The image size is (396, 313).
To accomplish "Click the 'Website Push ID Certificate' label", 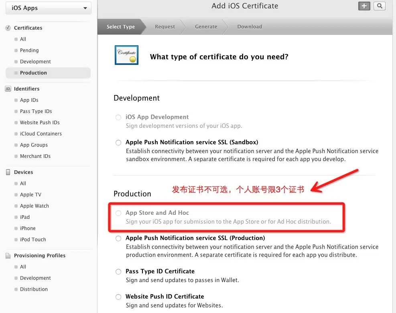I will (x=164, y=297).
